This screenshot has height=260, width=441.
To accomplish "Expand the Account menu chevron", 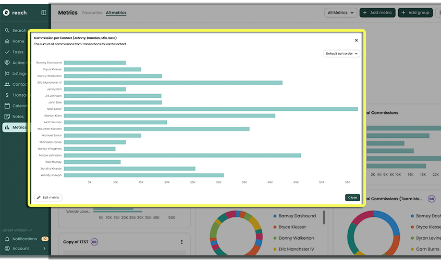I will pyautogui.click(x=44, y=249).
